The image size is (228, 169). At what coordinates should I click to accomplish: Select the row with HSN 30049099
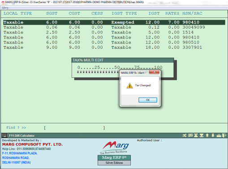pyautogui.click(x=114, y=27)
